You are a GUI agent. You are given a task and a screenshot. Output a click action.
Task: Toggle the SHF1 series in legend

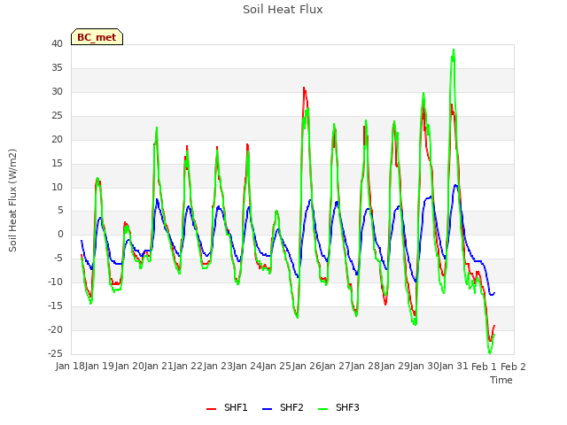click(x=227, y=407)
